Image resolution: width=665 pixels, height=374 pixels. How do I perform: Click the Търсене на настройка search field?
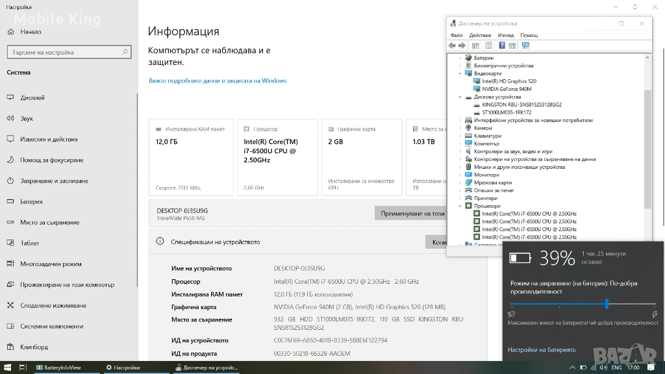[69, 52]
